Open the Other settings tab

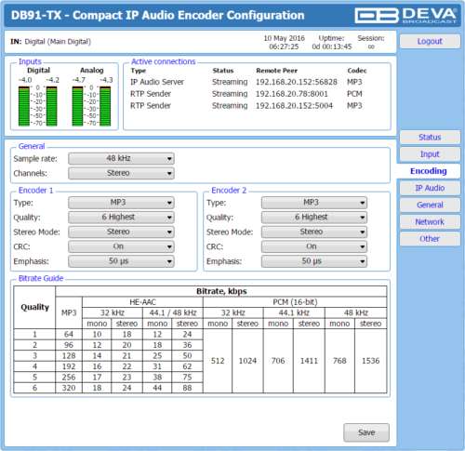(x=430, y=239)
